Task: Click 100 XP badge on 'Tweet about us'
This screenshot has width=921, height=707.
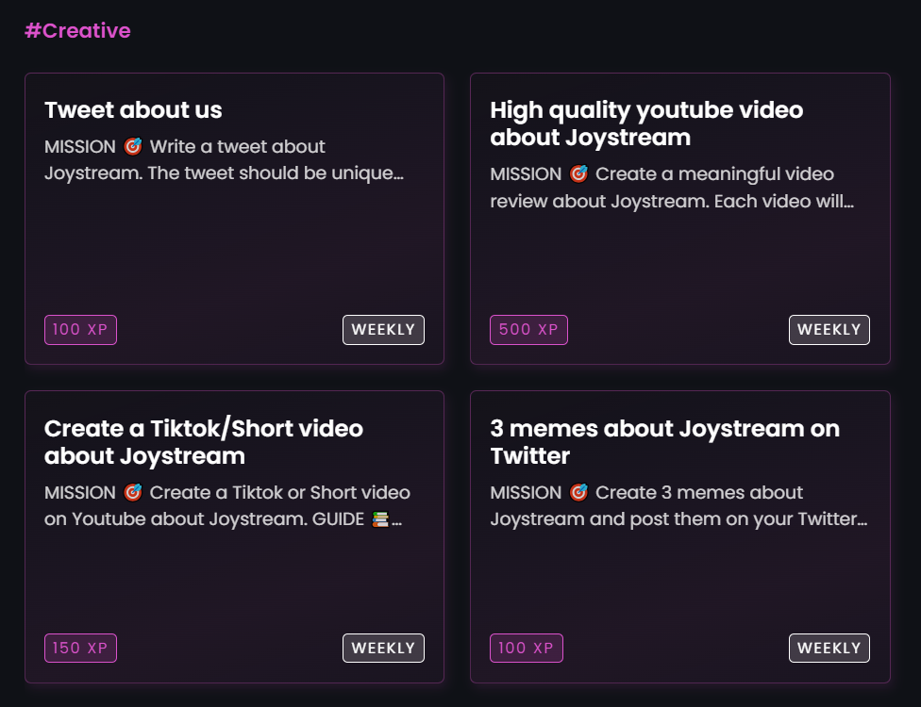Action: pos(80,330)
